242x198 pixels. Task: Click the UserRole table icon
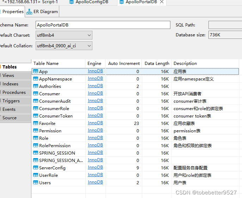click(36, 175)
